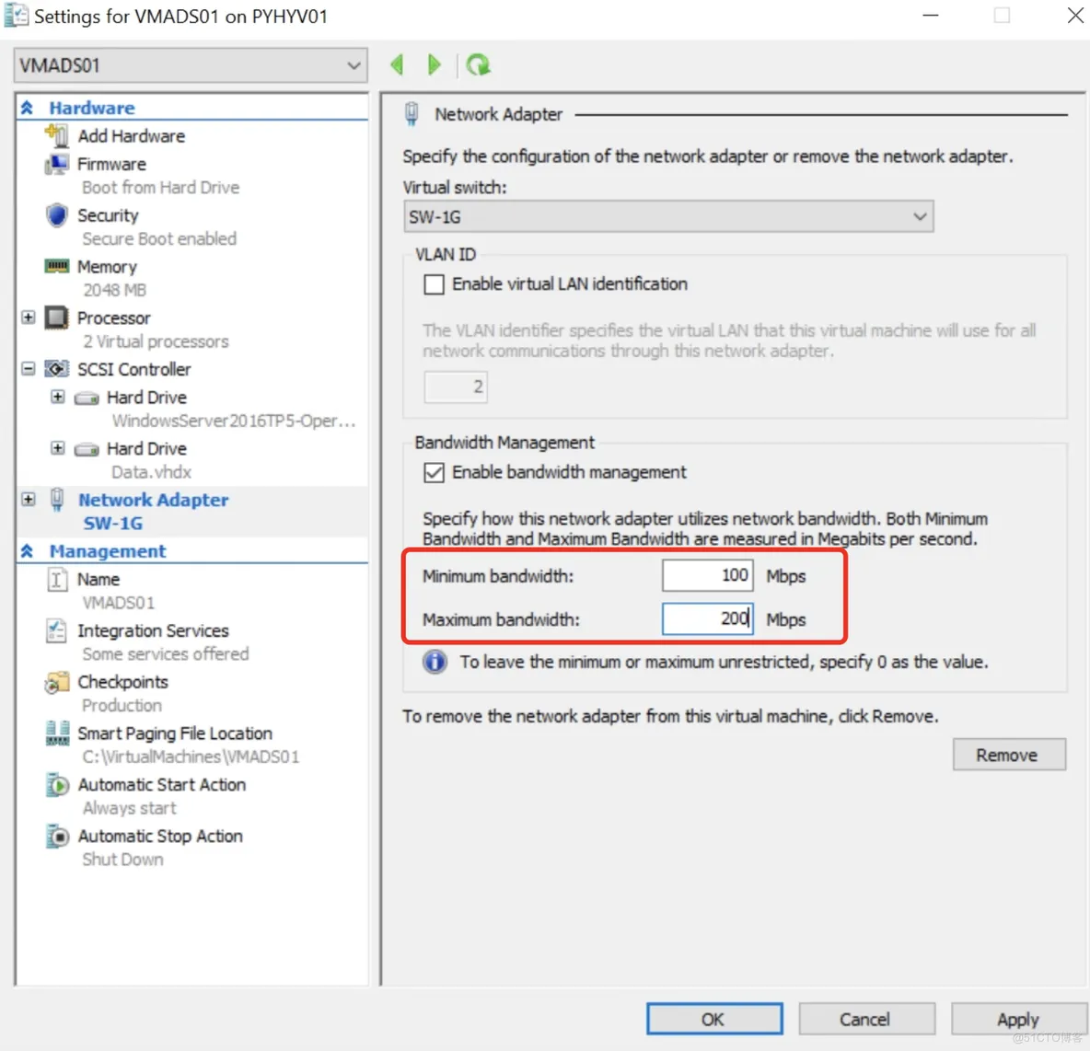Click the Network Adapter header icon in right pane
This screenshot has width=1090, height=1051.
click(412, 114)
